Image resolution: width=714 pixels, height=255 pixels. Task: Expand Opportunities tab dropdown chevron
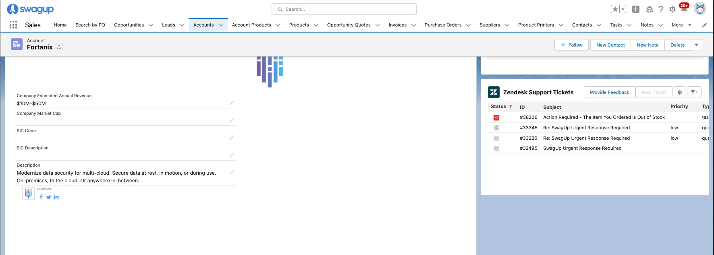pos(151,25)
